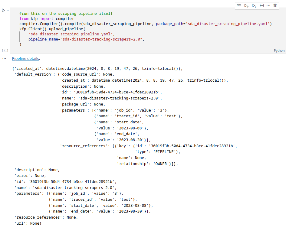Click the 'type': 'PIPELINE'}, line

pos(158,152)
